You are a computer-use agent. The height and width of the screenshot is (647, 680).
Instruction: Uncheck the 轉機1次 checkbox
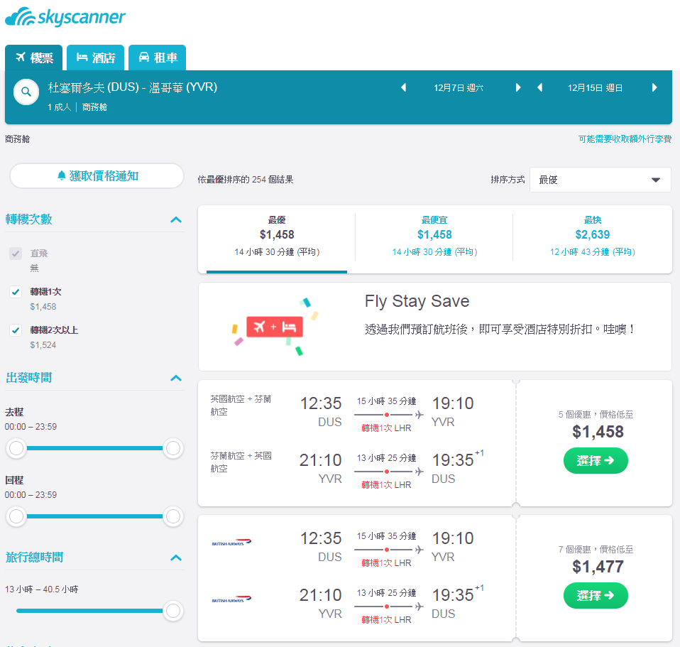[x=16, y=292]
